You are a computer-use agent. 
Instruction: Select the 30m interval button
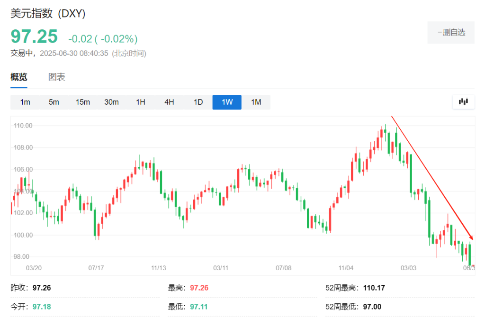pos(112,101)
